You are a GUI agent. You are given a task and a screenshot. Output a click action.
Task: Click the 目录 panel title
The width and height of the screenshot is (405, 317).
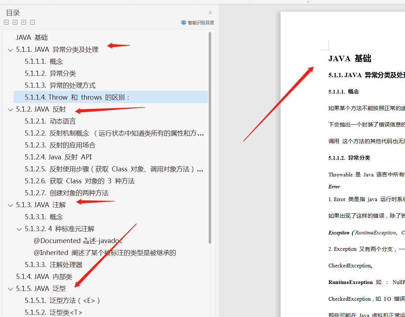tap(13, 13)
